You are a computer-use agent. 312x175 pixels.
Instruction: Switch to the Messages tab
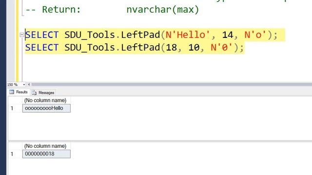click(43, 92)
